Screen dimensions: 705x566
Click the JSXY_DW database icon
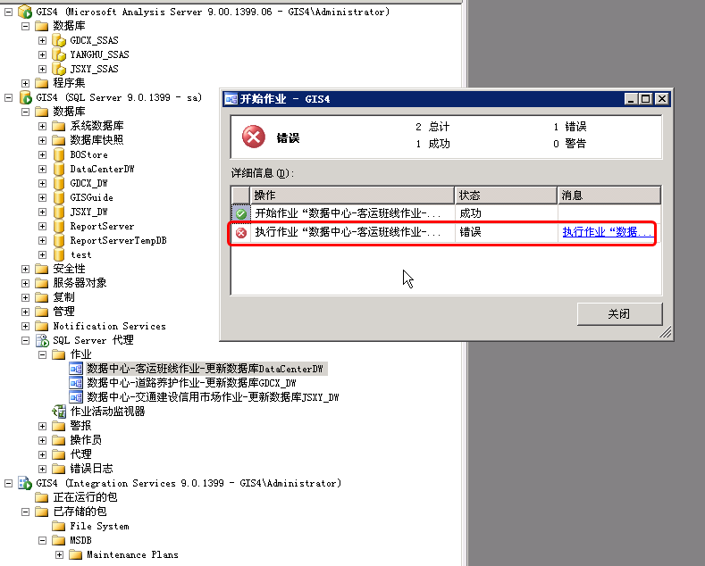coord(59,212)
